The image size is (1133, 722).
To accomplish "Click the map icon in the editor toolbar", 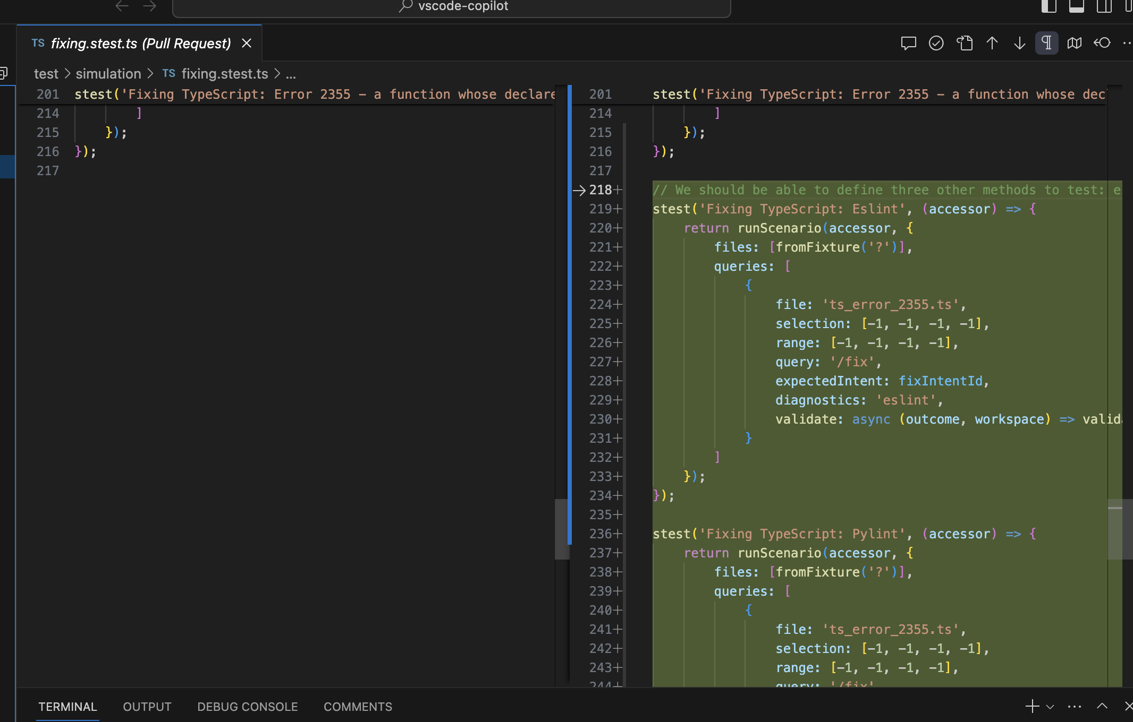I will coord(1075,43).
